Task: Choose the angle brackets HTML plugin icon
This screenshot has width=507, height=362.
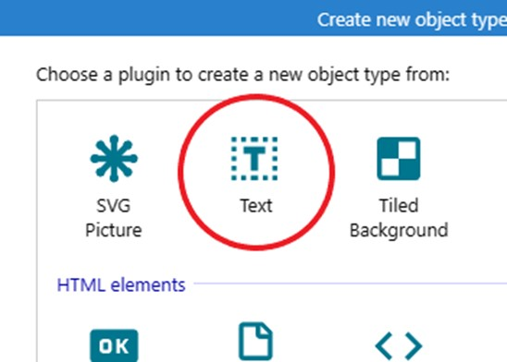Action: click(x=399, y=345)
